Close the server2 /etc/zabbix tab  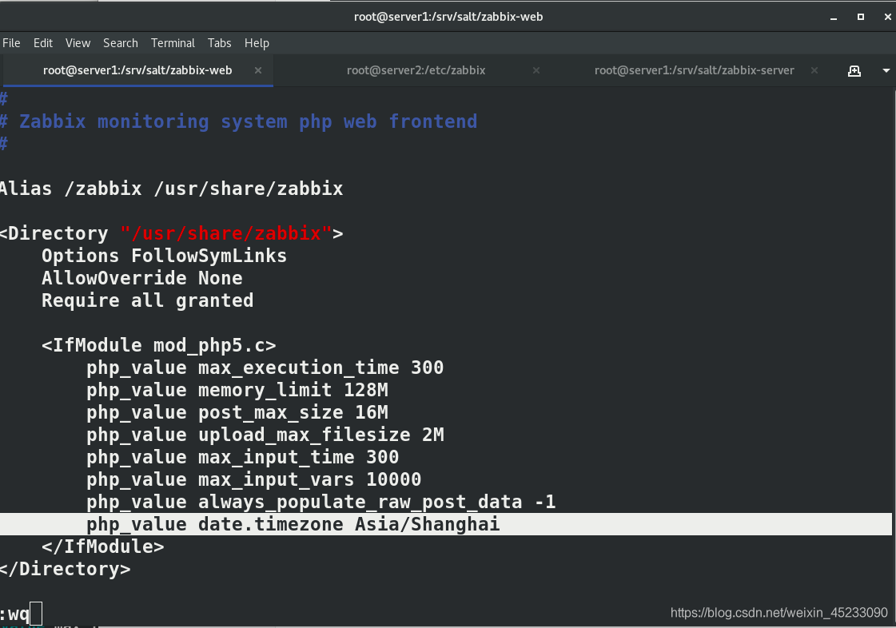pyautogui.click(x=536, y=70)
